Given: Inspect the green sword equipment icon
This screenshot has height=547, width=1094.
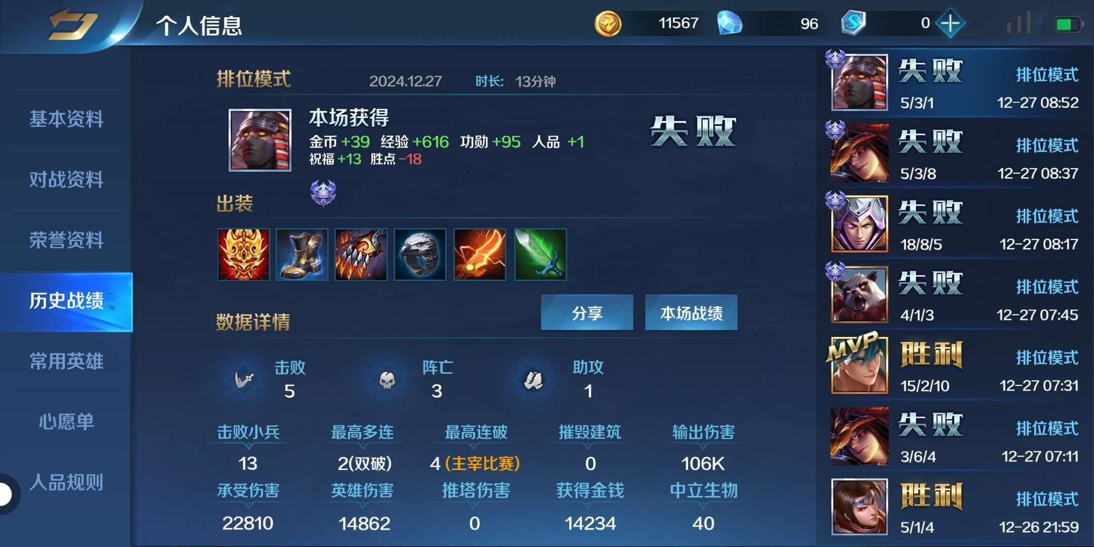Looking at the screenshot, I should pos(540,254).
